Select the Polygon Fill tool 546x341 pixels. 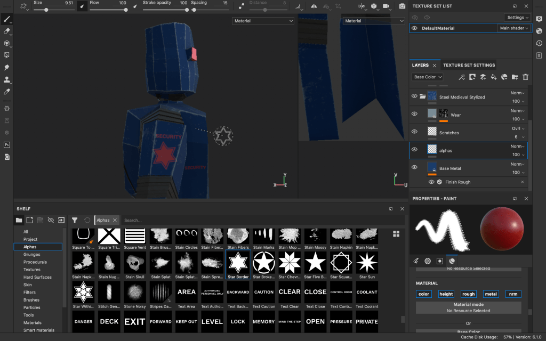(7, 55)
